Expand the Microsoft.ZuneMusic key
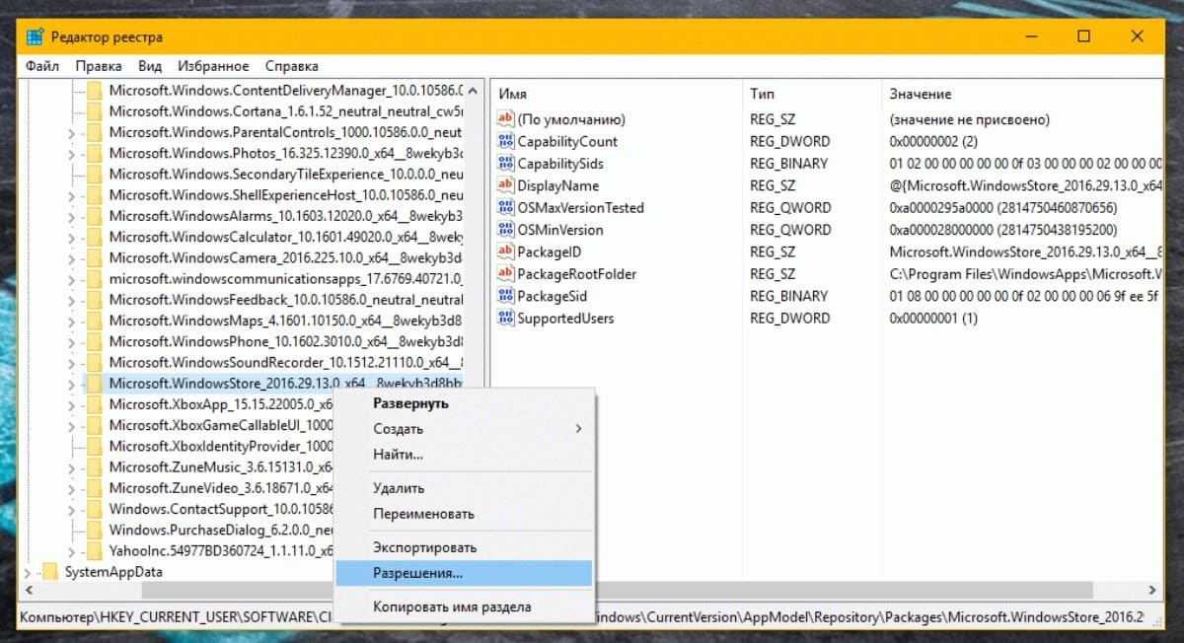This screenshot has height=643, width=1184. [x=72, y=467]
